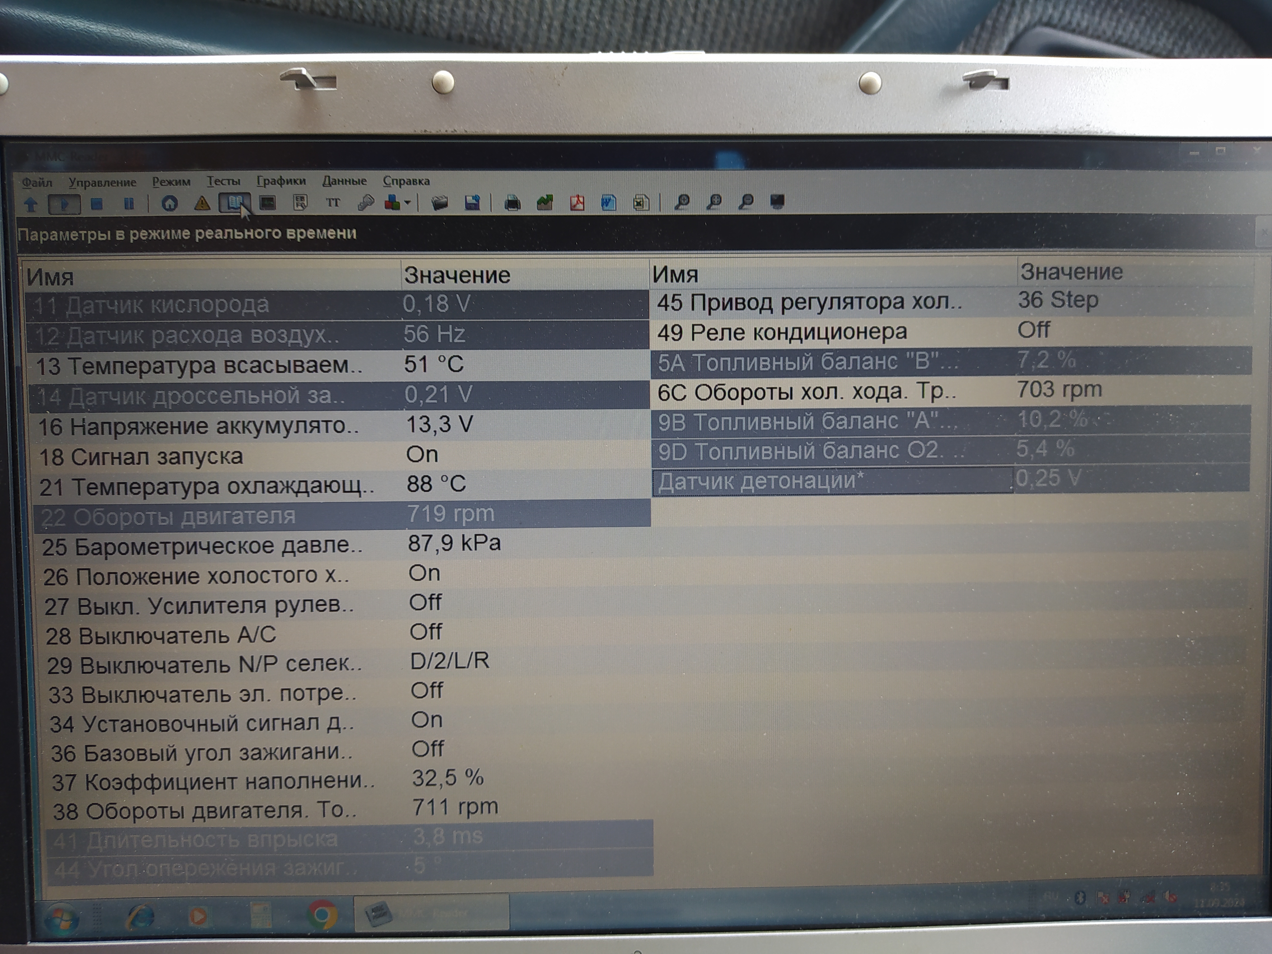Click the PDF export icon

coord(577,202)
